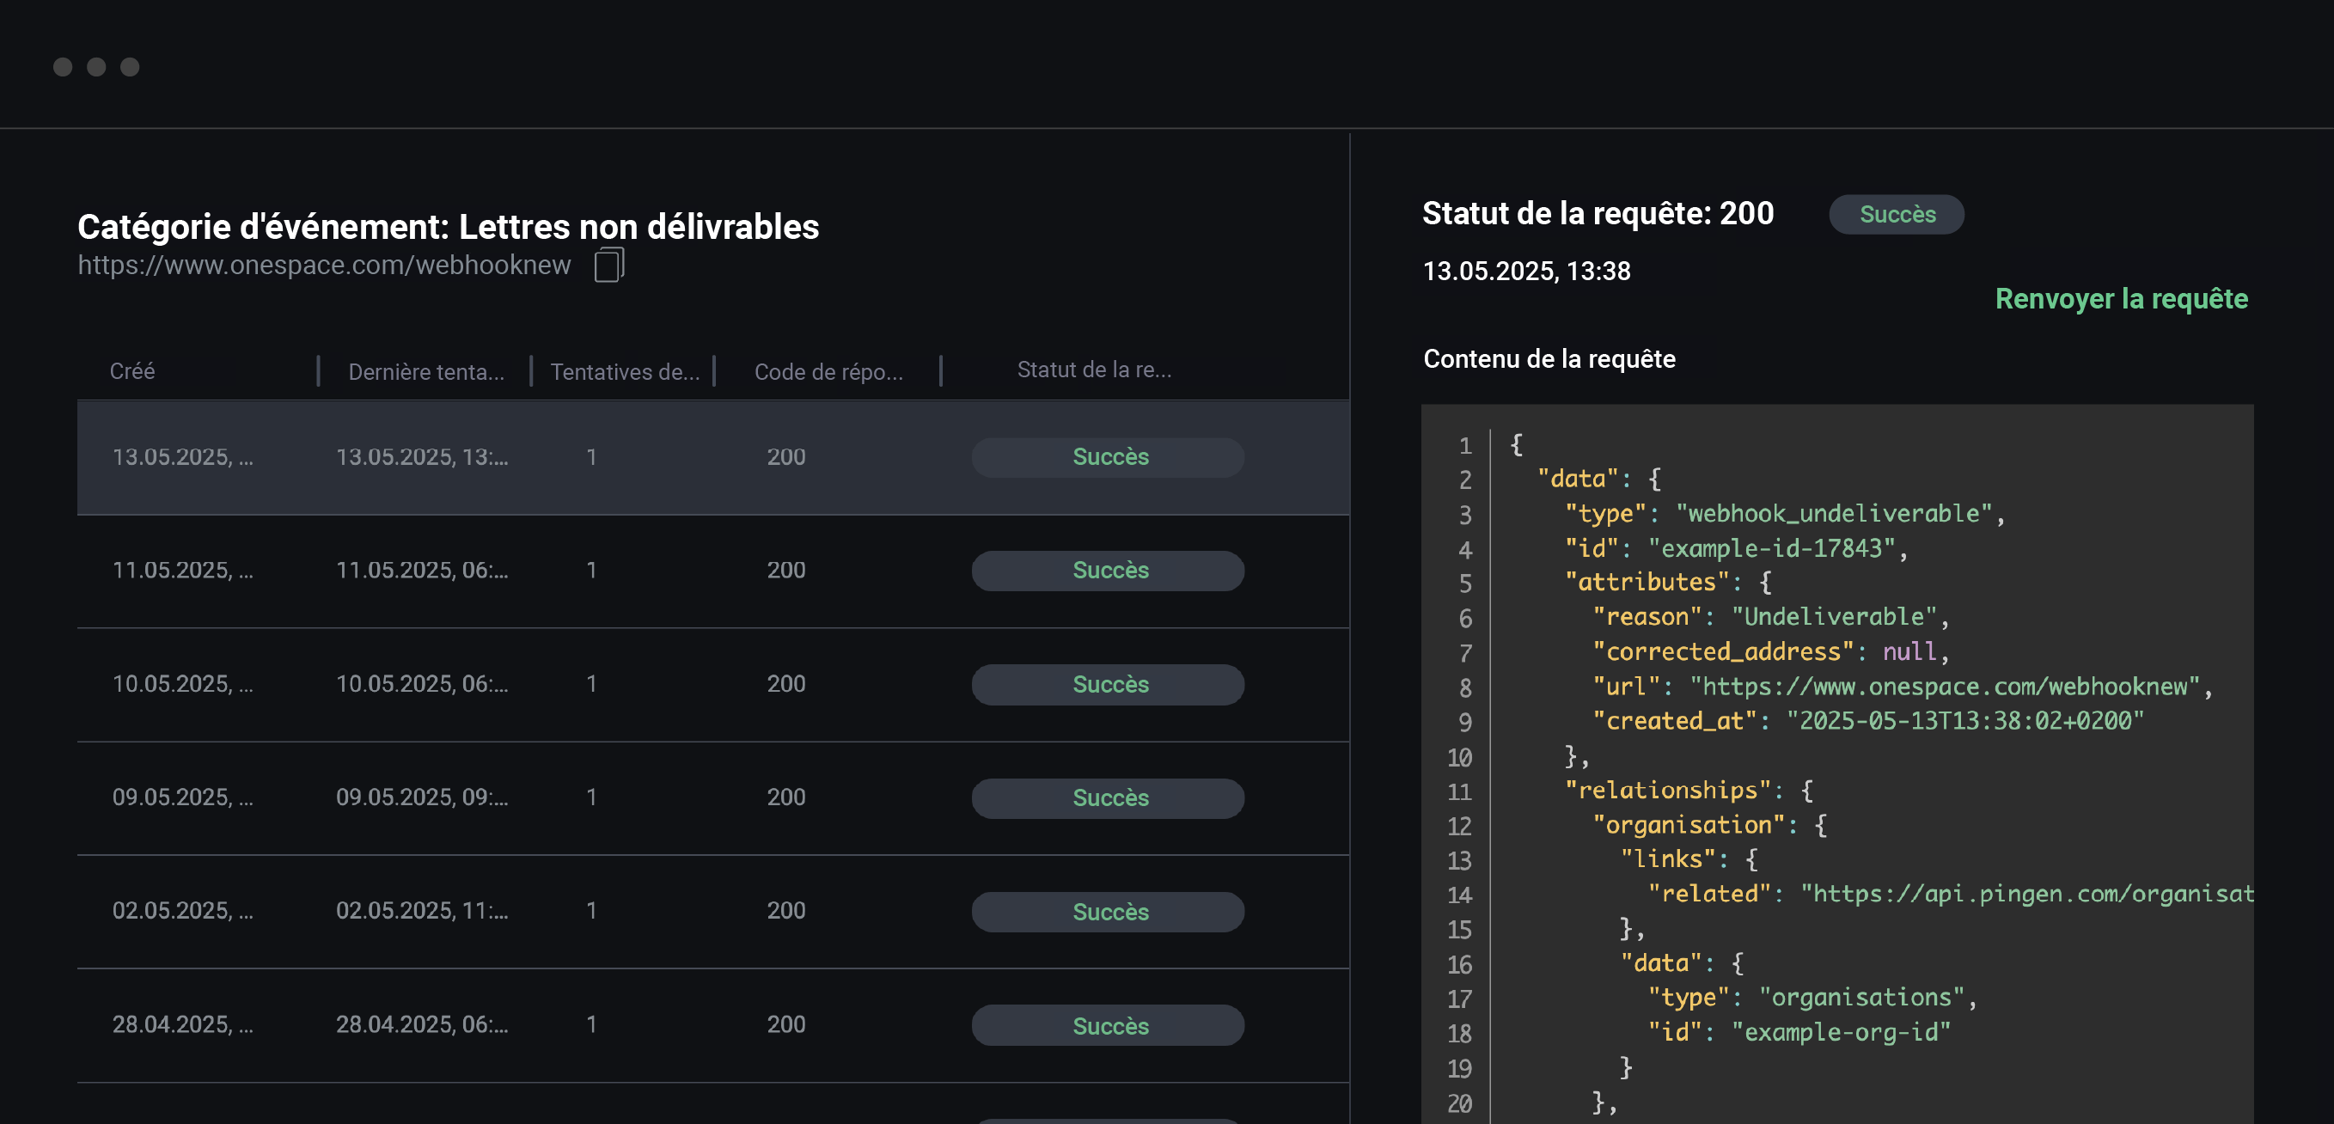This screenshot has width=2334, height=1124.
Task: Click the Succès badge on the 10.05.2025 row
Action: (x=1107, y=685)
